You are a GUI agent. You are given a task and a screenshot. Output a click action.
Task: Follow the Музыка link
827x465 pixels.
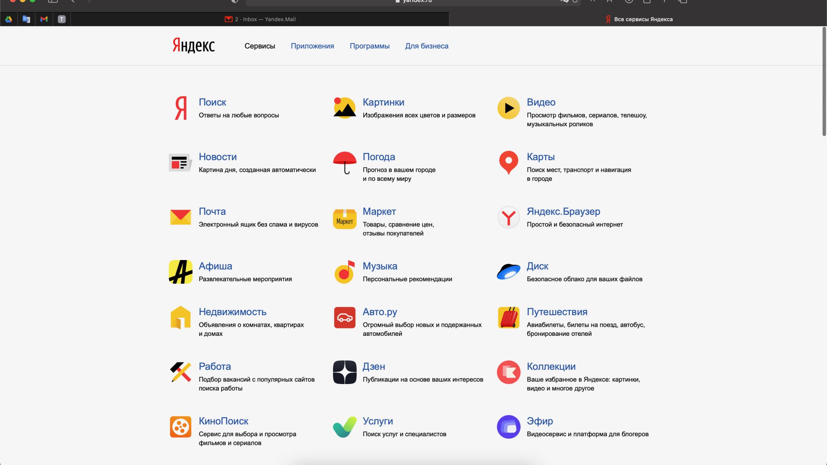[380, 266]
